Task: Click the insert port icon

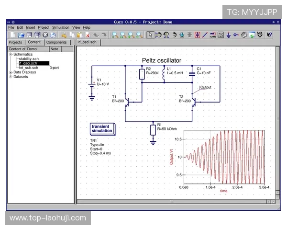Action: coord(236,35)
